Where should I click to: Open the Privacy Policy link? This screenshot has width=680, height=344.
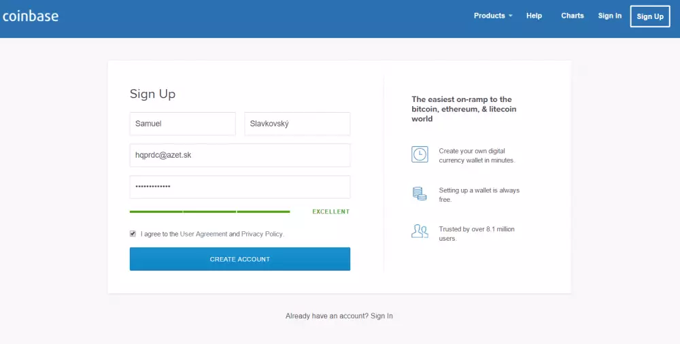[x=262, y=234]
